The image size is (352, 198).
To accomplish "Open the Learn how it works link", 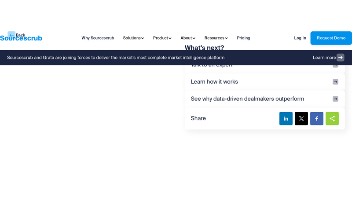I will click(x=214, y=82).
